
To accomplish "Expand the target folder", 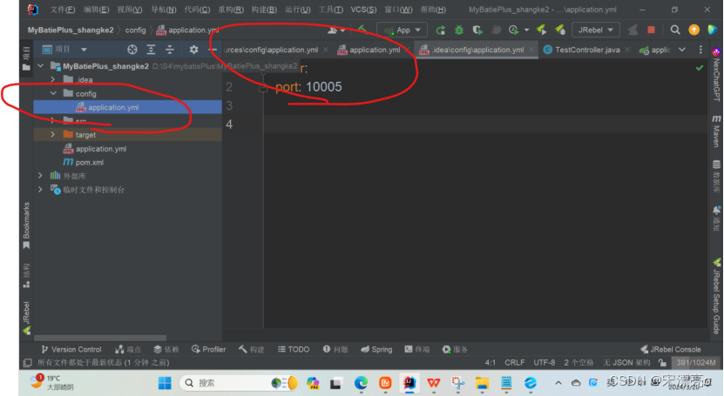I will coord(53,135).
